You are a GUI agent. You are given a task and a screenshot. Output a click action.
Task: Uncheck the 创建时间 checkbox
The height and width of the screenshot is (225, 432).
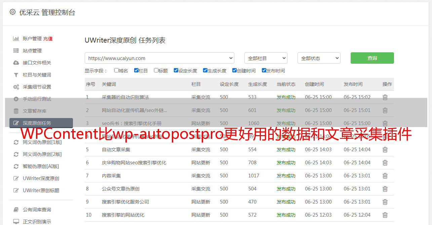click(x=234, y=70)
